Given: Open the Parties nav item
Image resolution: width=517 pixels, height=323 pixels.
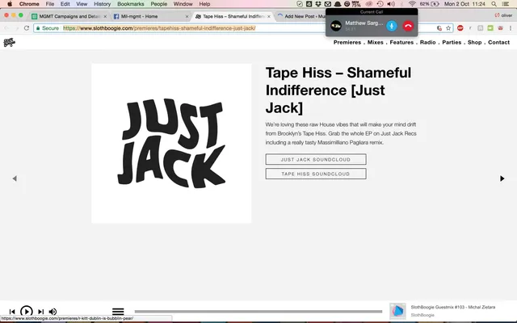Looking at the screenshot, I should pos(452,42).
